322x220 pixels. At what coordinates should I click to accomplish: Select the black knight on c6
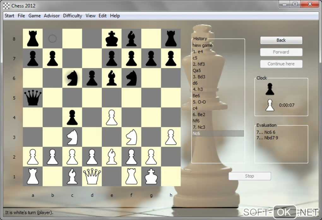point(72,78)
